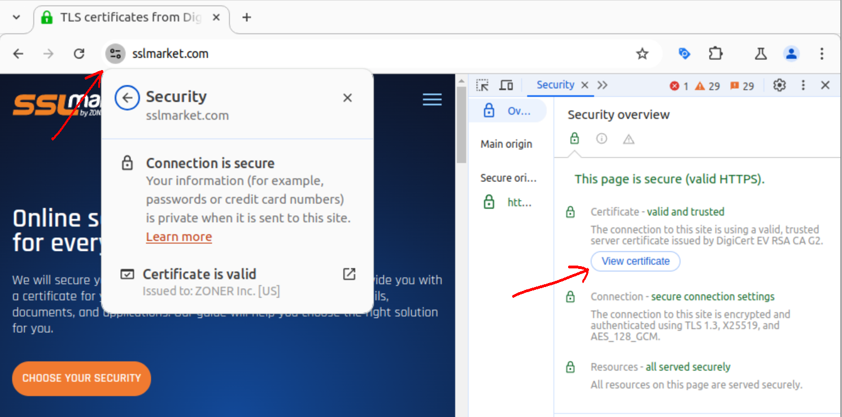
Task: Click the browser forward arrow
Action: [49, 54]
